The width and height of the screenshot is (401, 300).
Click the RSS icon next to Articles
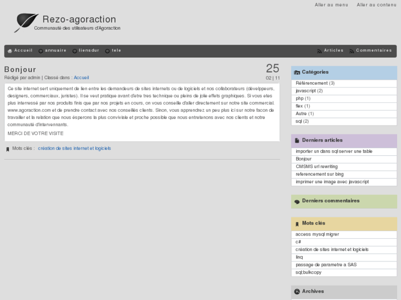(319, 51)
